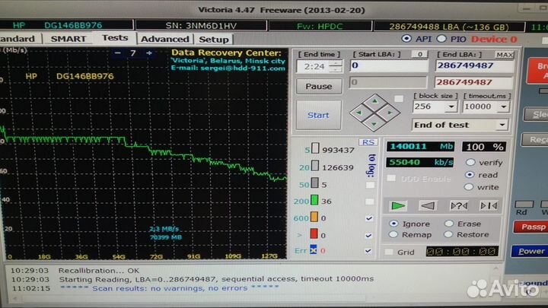Open the Advanced tab
This screenshot has height=308, width=548.
(164, 39)
